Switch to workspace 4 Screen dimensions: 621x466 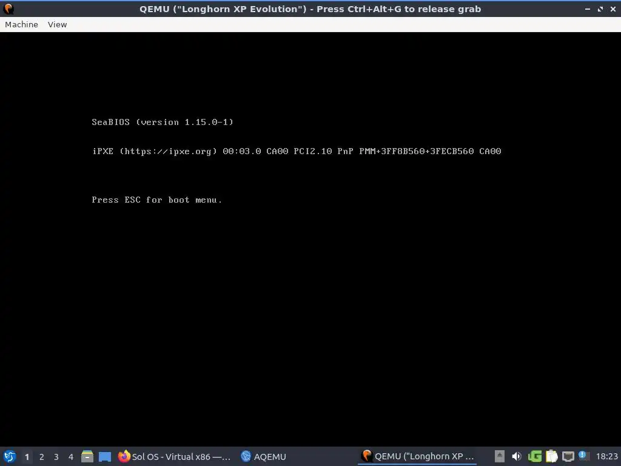tap(71, 457)
